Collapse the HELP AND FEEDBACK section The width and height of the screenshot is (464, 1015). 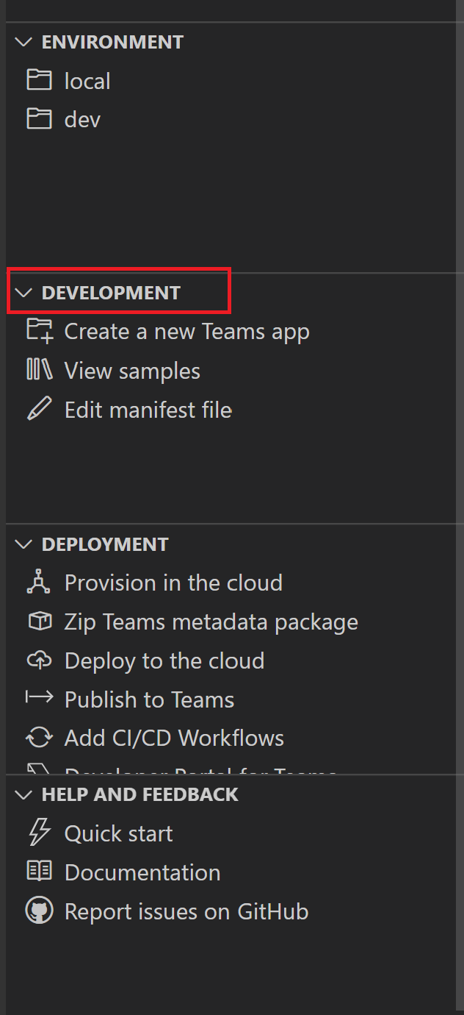23,794
